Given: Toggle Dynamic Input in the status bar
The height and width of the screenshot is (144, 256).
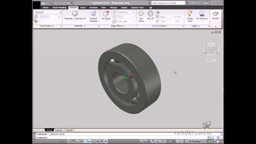Looking at the screenshot, I should pyautogui.click(x=98, y=141).
